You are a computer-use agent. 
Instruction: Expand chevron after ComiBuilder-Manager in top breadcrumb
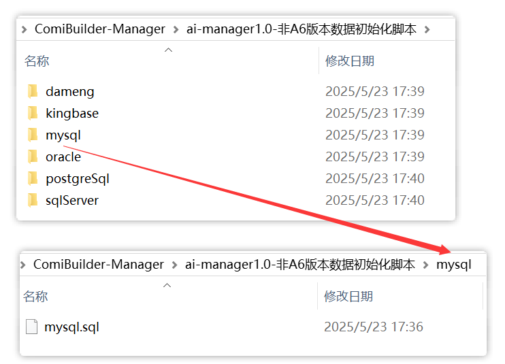[176, 29]
